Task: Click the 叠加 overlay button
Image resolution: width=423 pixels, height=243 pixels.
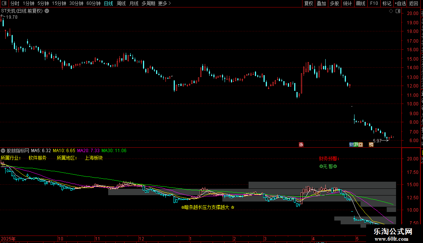Action: 321,3
